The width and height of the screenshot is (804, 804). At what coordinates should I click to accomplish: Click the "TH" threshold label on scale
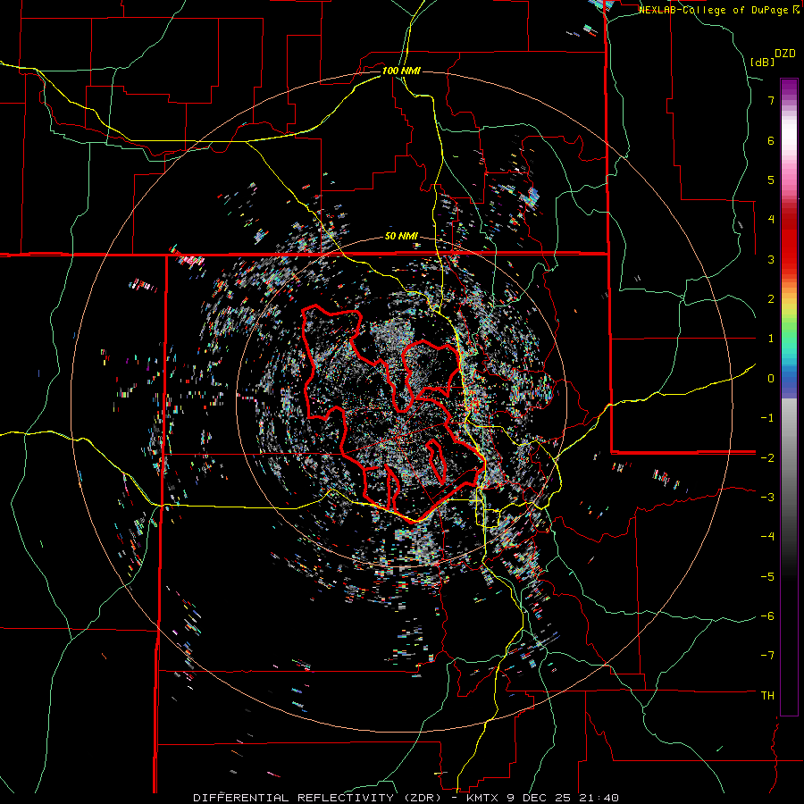(x=767, y=696)
